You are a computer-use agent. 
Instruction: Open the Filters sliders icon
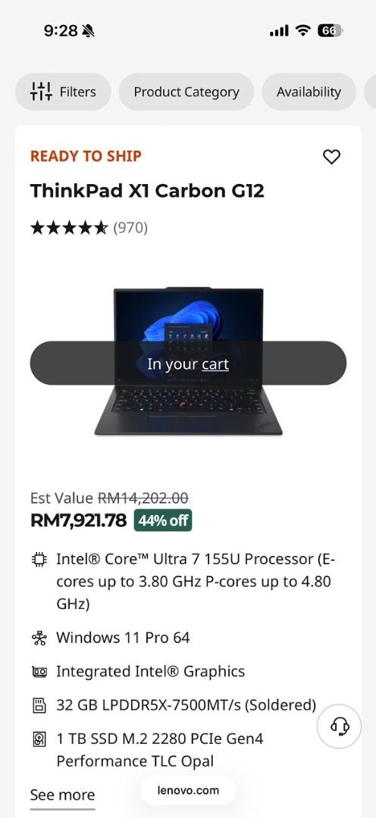41,92
